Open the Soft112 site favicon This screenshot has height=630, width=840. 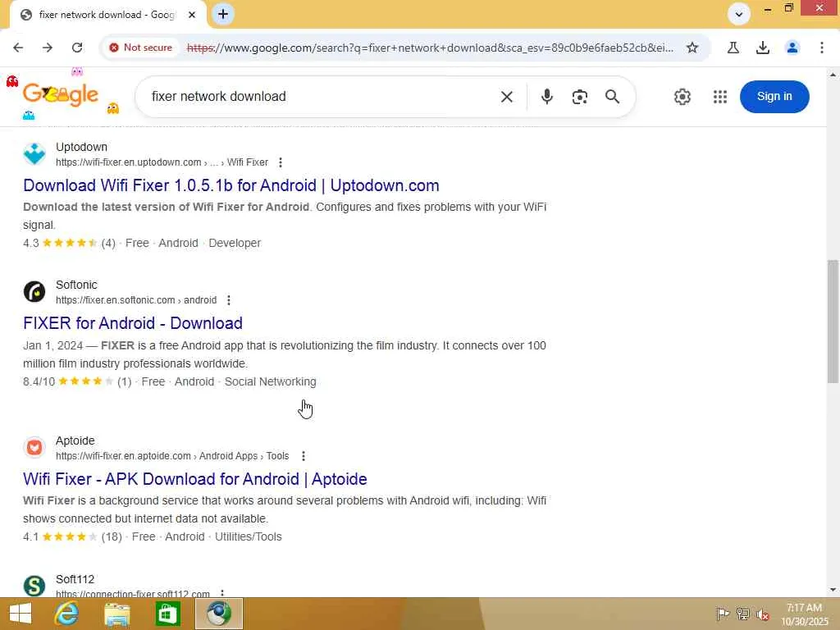[x=34, y=586]
